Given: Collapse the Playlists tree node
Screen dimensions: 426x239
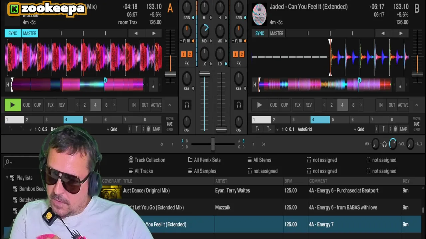Looking at the screenshot, I should pos(7,178).
